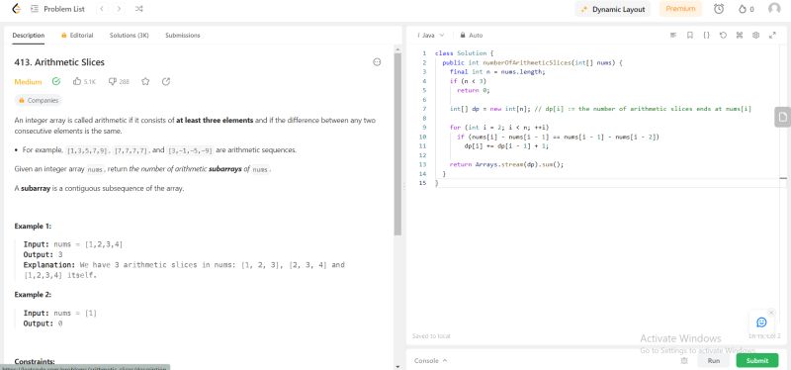The height and width of the screenshot is (370, 791).
Task: Toggle the thumbs-up like on this problem
Action: click(x=84, y=81)
